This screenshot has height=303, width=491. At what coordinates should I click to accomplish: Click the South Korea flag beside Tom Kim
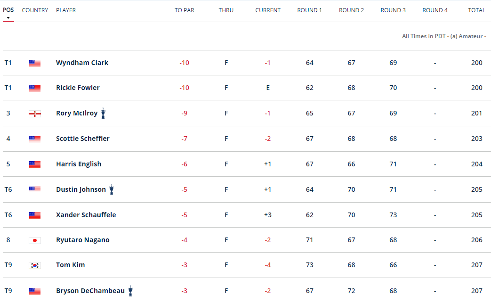[35, 265]
